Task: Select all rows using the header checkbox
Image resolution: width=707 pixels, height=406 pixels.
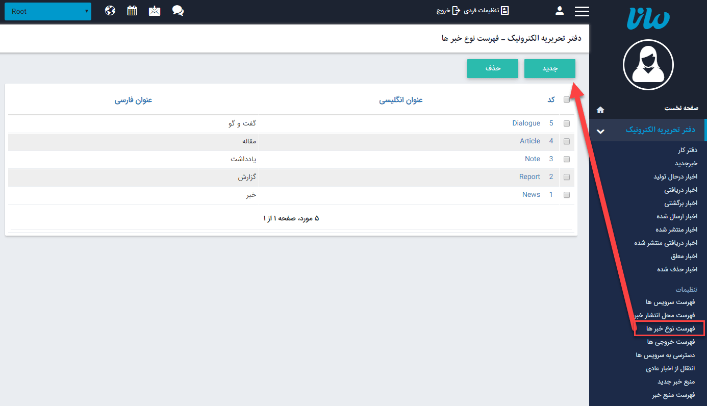Action: point(567,100)
